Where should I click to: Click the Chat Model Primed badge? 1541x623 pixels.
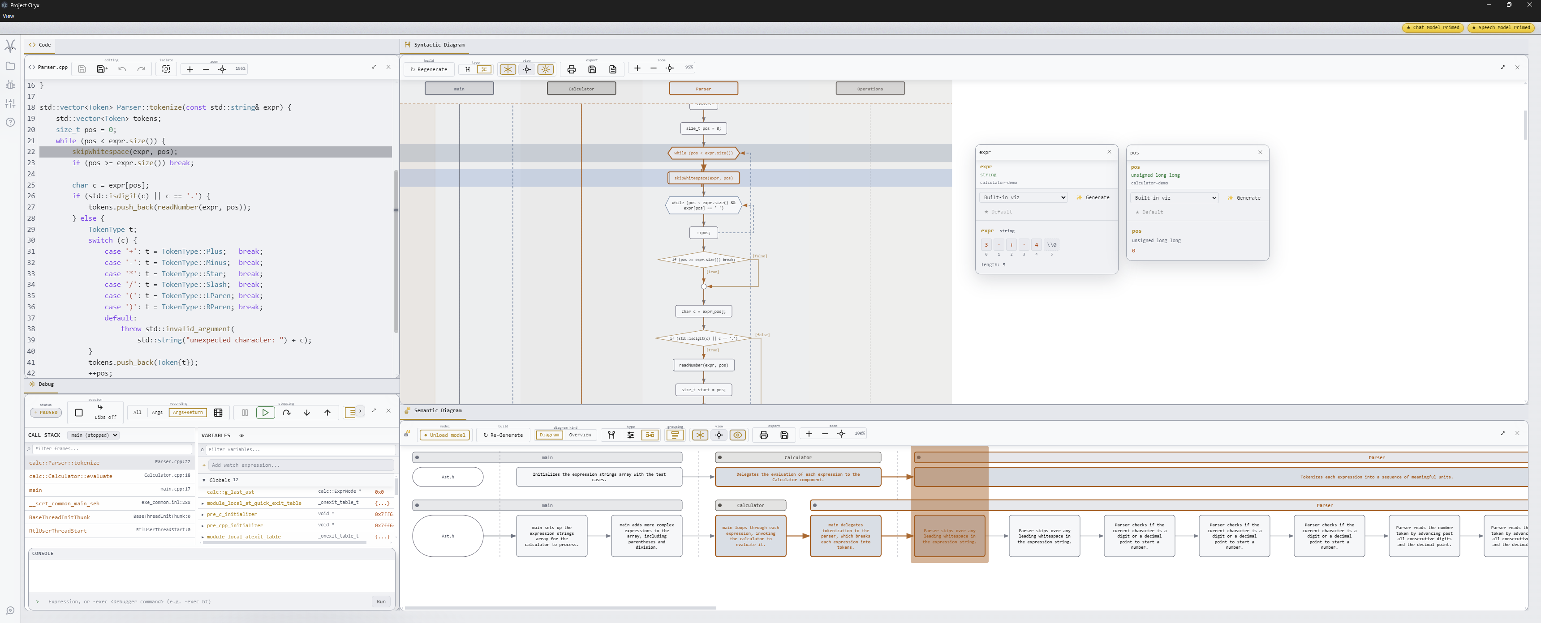[1432, 27]
